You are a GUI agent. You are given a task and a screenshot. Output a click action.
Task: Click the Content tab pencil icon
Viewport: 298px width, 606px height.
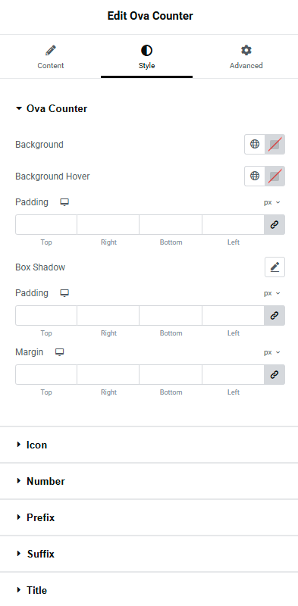point(51,50)
